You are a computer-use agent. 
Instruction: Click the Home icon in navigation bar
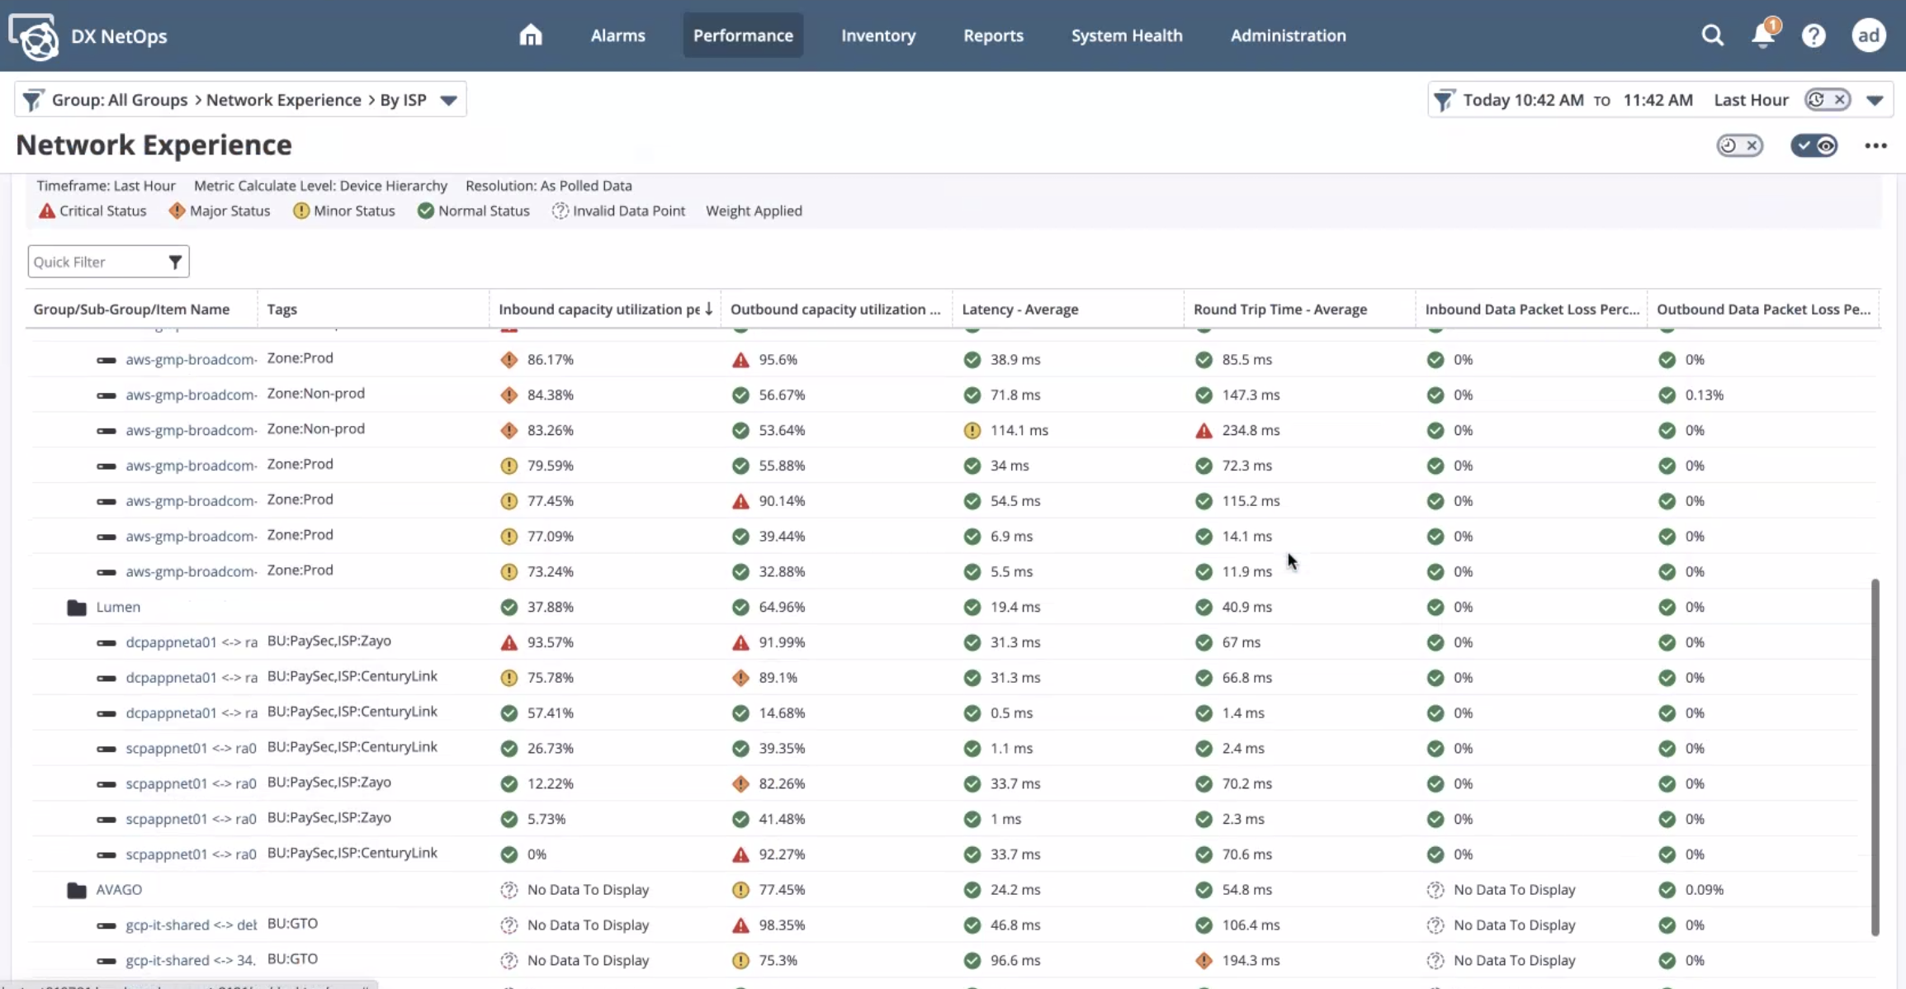(530, 35)
